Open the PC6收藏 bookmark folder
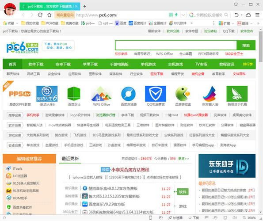The width and height of the screenshot is (263, 221). 50,23
